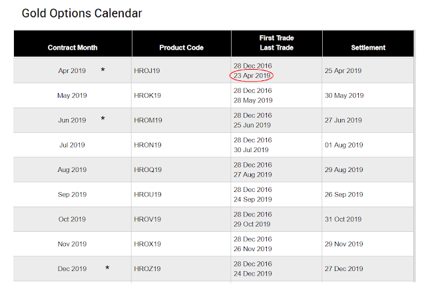The image size is (426, 291).
Task: Select the Oct 2019 contract month
Action: (x=72, y=219)
